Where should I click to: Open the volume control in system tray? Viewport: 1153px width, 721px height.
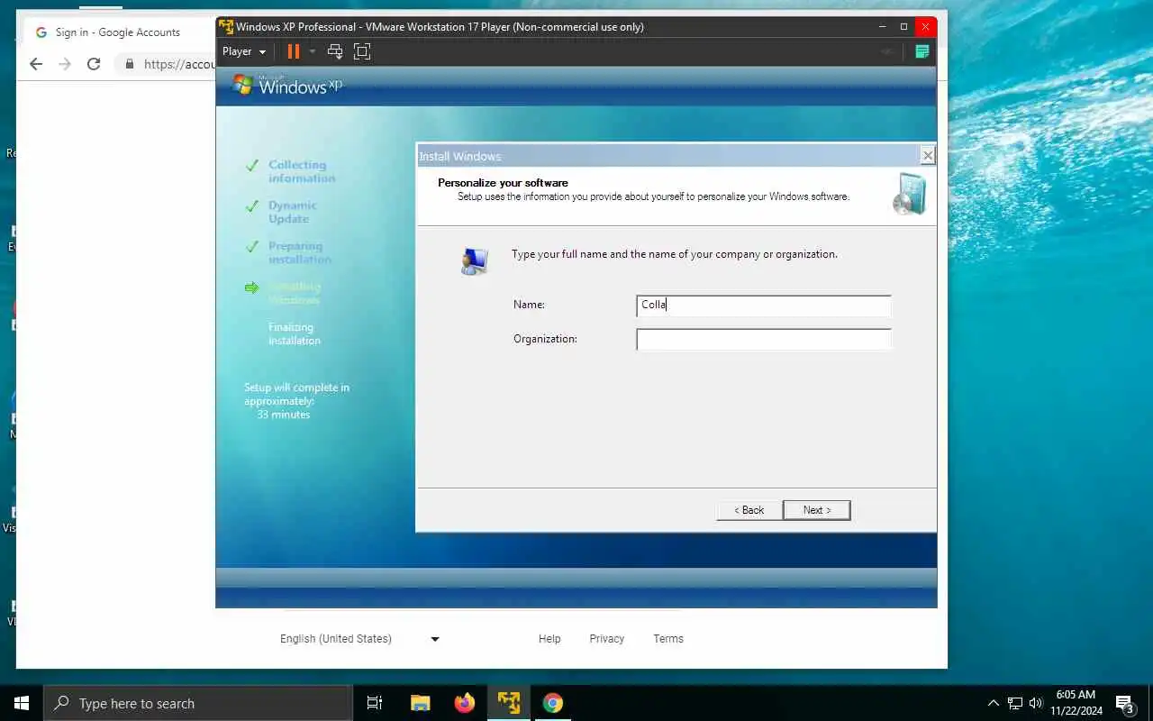pos(1036,703)
